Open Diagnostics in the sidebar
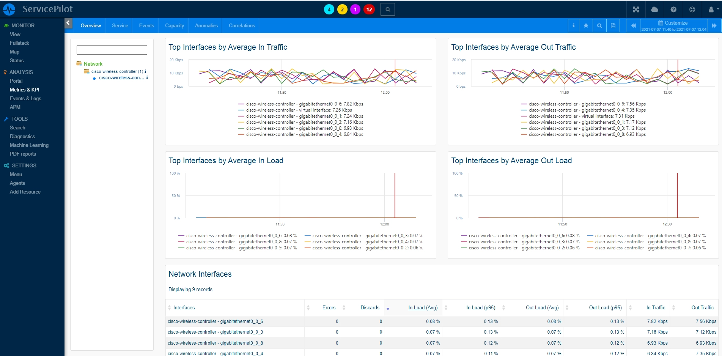 (22, 136)
